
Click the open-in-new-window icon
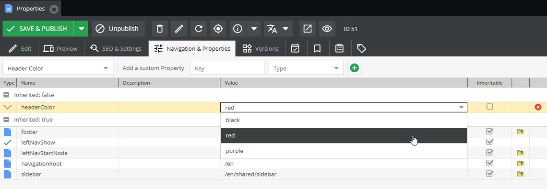click(x=308, y=29)
